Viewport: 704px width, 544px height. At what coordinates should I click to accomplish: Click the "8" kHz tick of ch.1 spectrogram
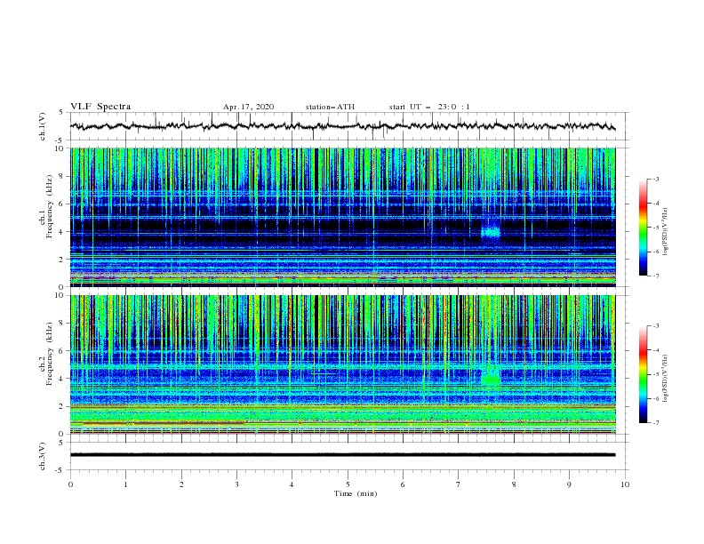pos(62,176)
